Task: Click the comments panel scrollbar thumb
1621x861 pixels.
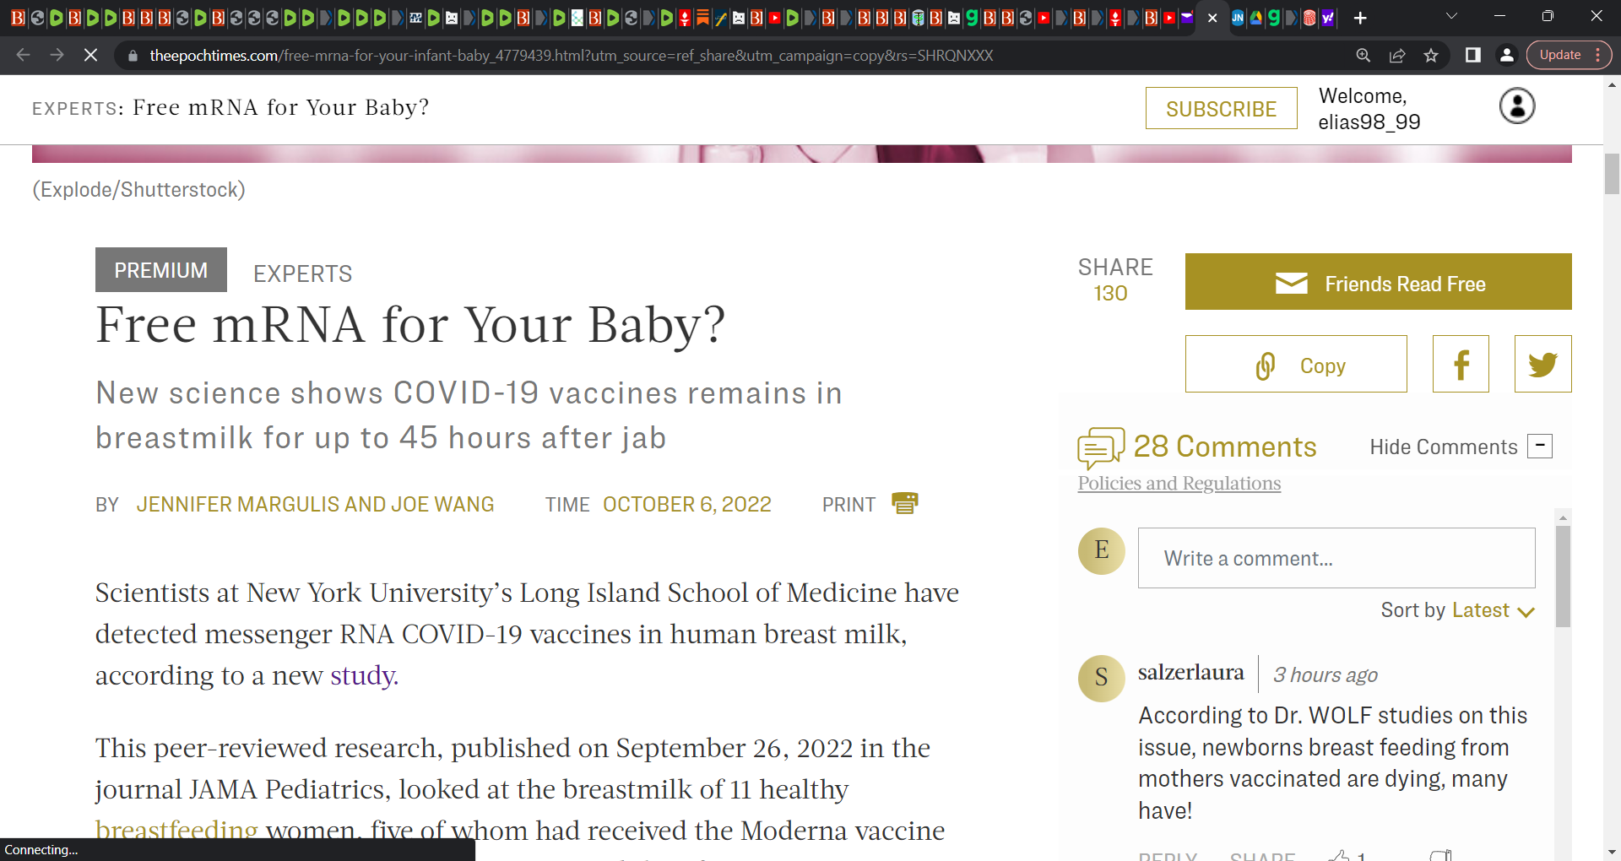Action: click(1563, 577)
